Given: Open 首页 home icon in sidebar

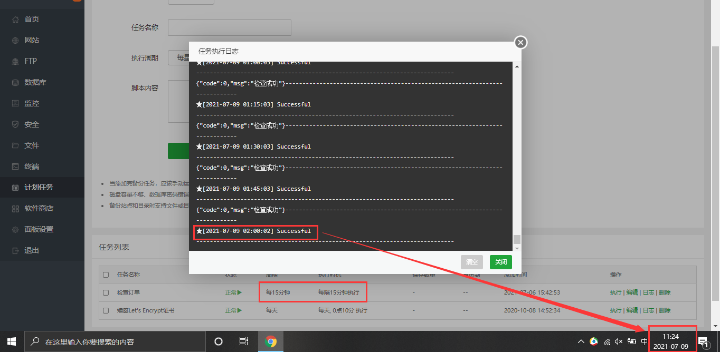Looking at the screenshot, I should pyautogui.click(x=15, y=19).
